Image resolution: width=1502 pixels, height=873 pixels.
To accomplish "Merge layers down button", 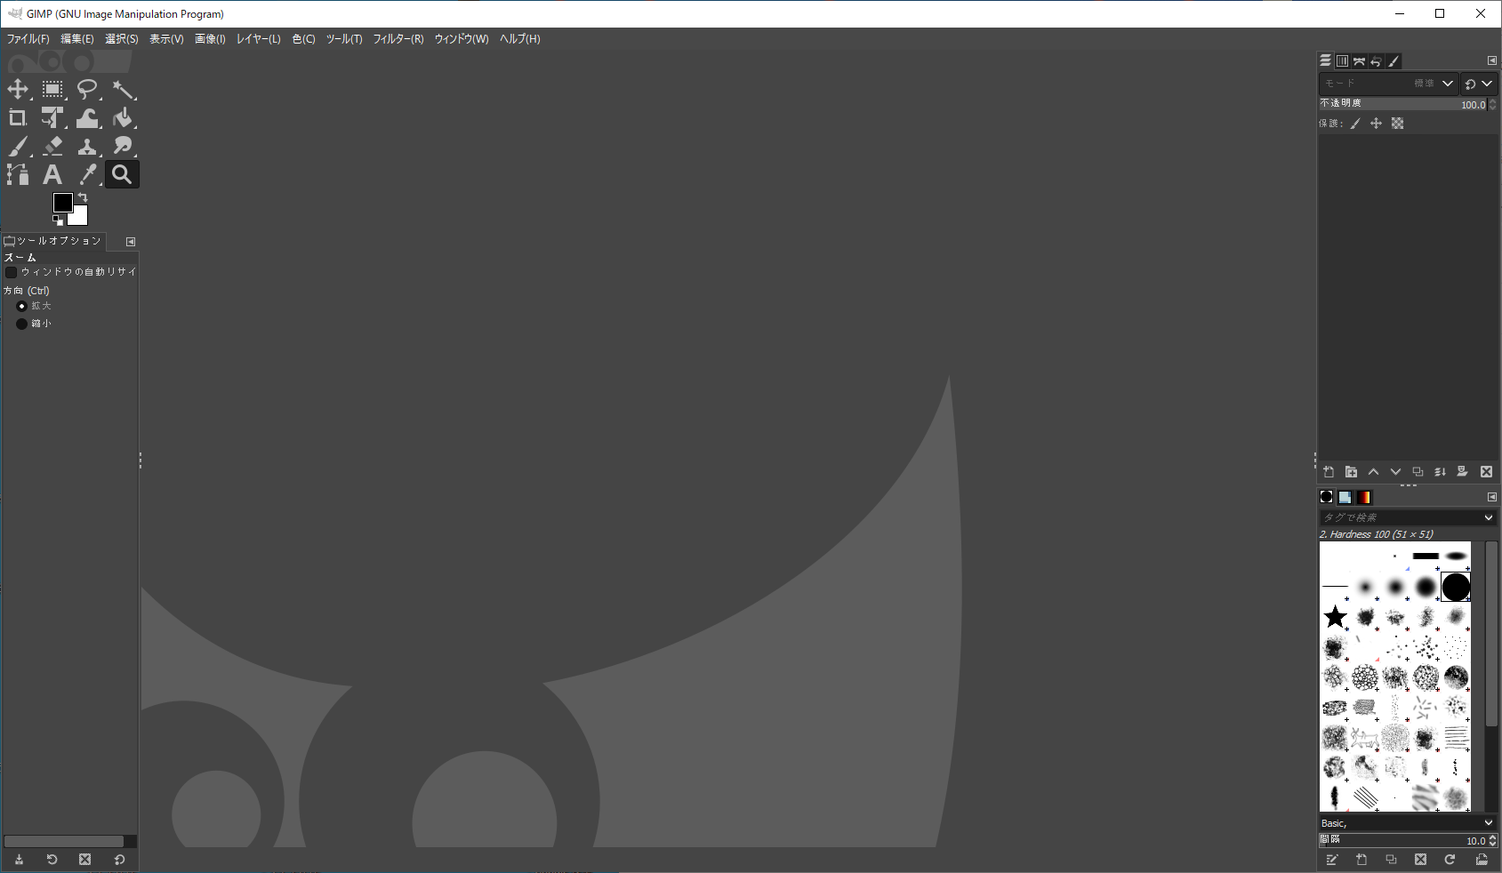I will coord(1440,472).
